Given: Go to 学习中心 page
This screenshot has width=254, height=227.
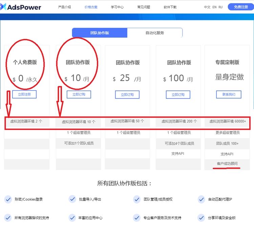Looking at the screenshot, I should pos(117,7).
